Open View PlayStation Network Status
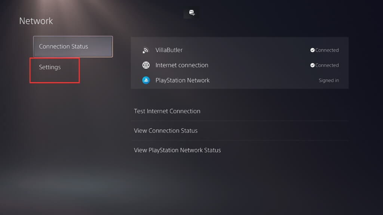Screen dimensions: 383x215 coord(177,150)
